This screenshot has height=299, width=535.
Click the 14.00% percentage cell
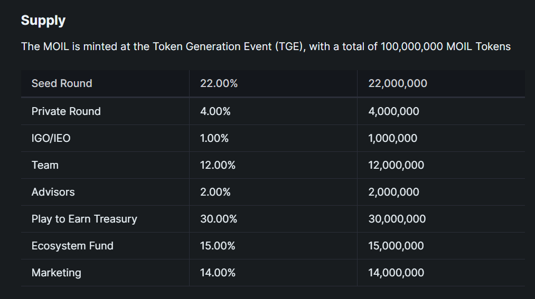[x=218, y=273]
